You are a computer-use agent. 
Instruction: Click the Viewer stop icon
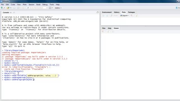[x=103, y=31]
